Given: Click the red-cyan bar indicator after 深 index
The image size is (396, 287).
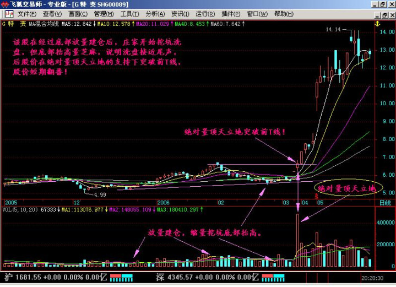Looking at the screenshot, I should 273,278.
